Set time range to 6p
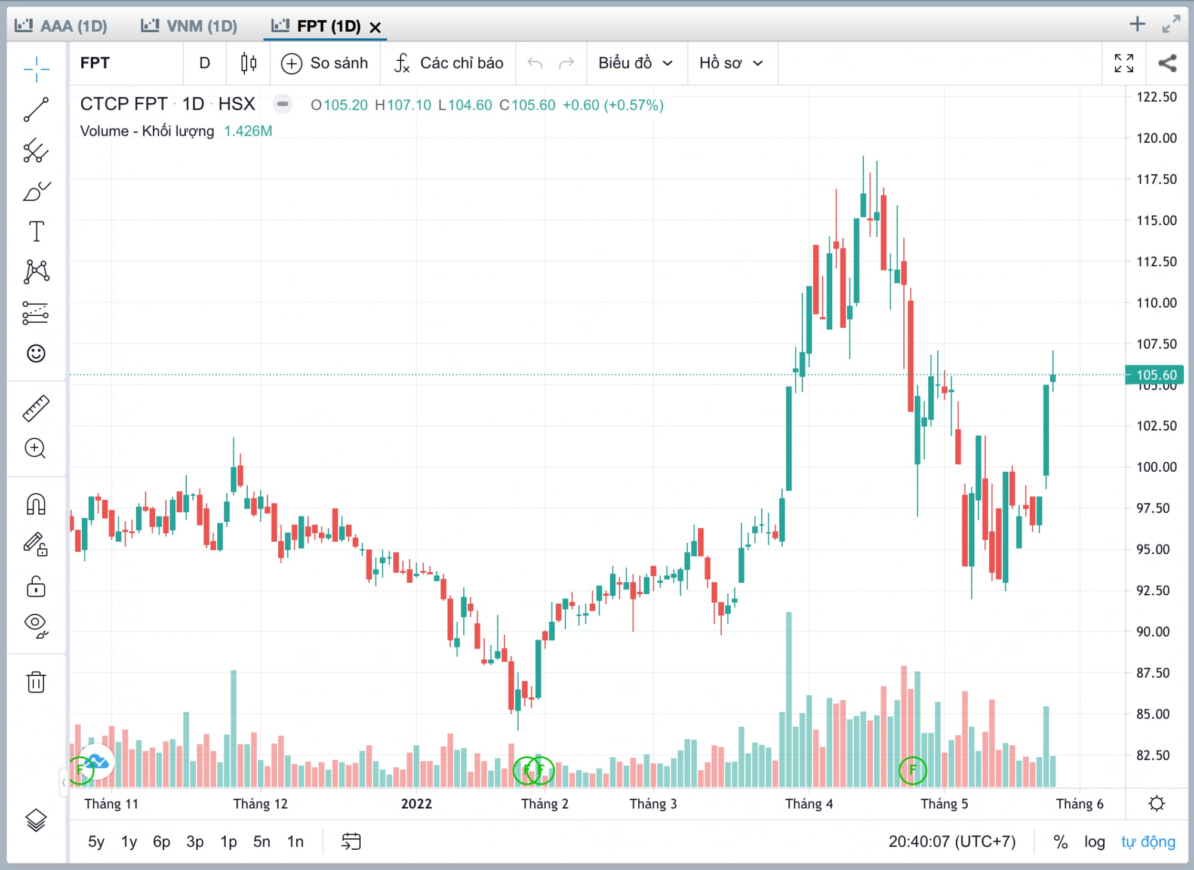 point(162,841)
